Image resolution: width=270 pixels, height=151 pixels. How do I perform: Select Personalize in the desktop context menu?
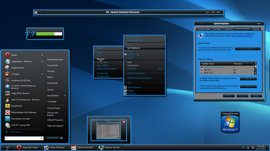(x=132, y=94)
